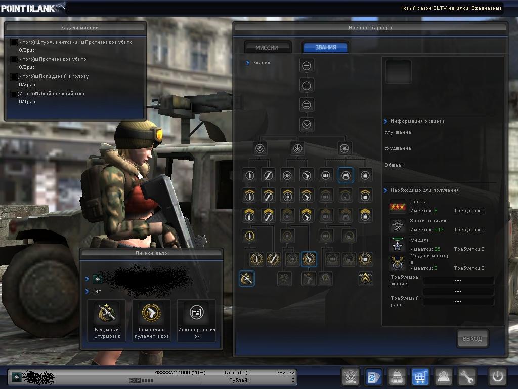The height and width of the screenshot is (389, 518).
Task: Open the inventory backpack icon
Action: [397, 376]
